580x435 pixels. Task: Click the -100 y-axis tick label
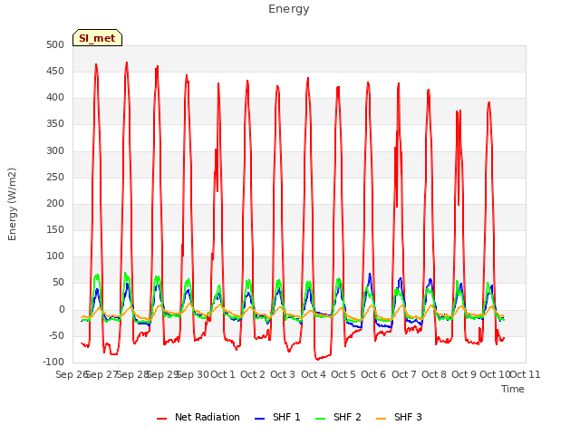coord(53,362)
